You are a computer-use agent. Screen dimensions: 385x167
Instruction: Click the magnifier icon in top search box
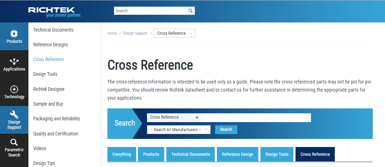pos(191,11)
